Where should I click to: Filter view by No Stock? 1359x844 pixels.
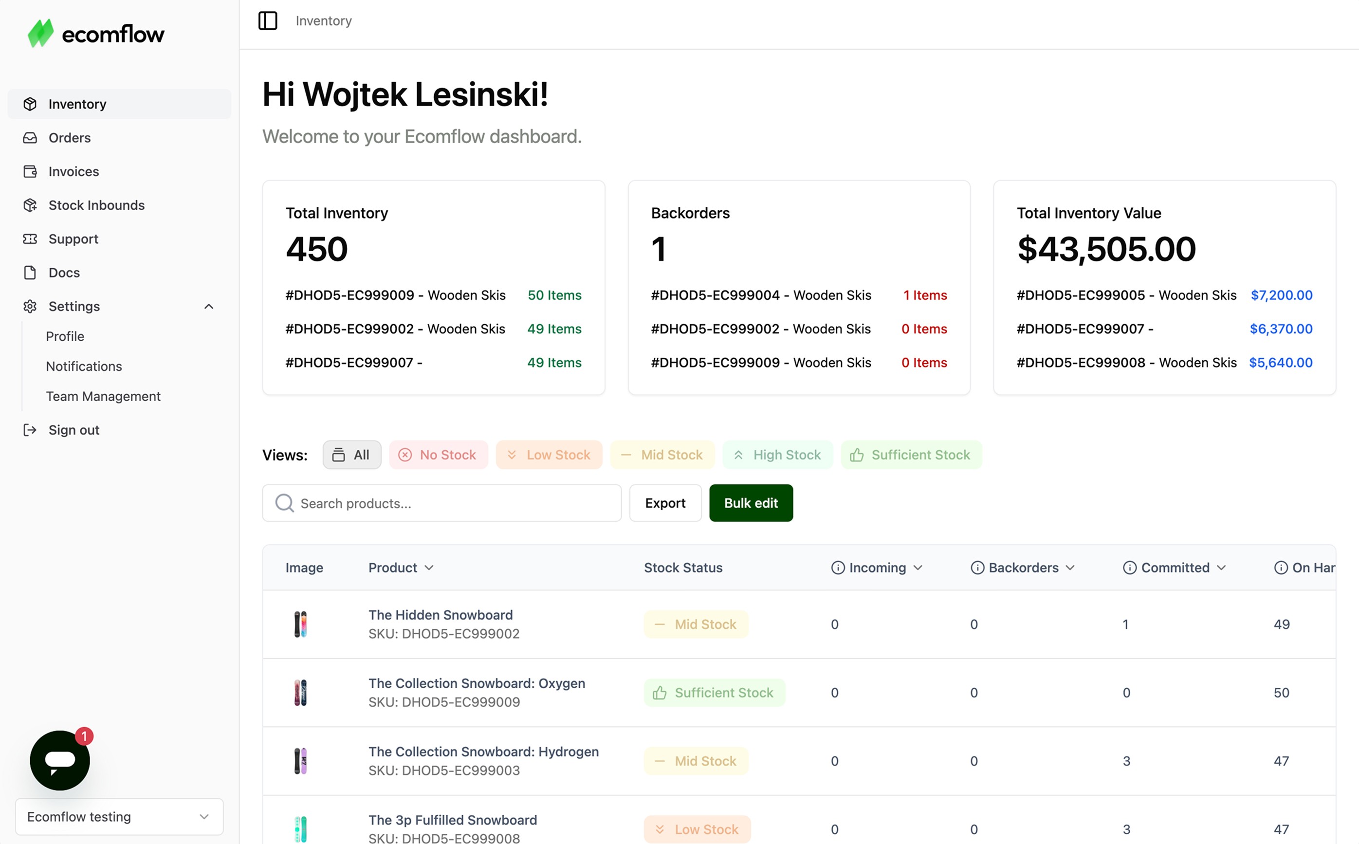[x=439, y=455]
